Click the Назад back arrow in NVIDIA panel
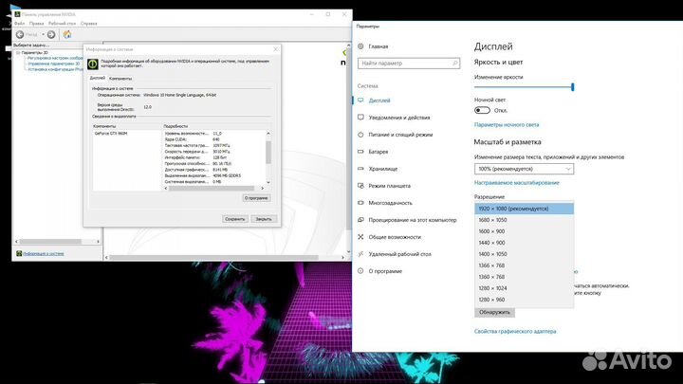 (x=20, y=34)
